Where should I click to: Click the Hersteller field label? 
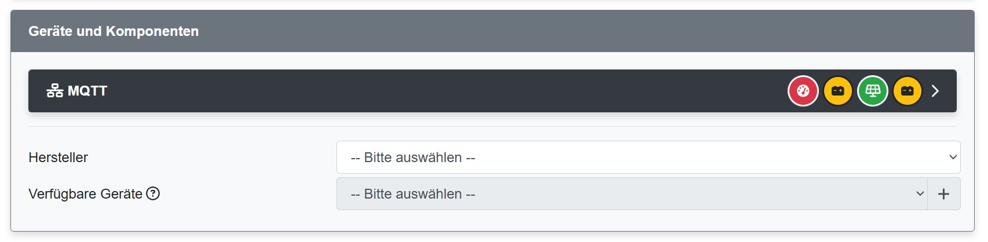(x=58, y=157)
